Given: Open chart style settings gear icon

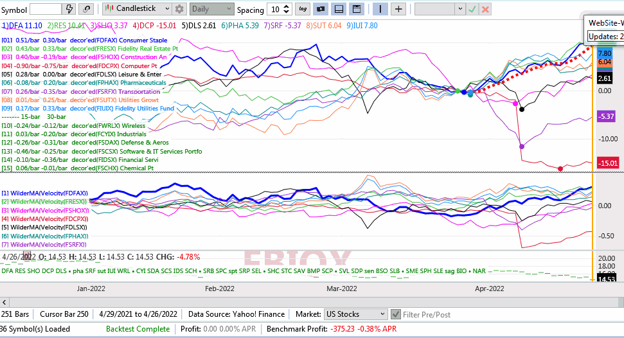Looking at the screenshot, I should point(179,9).
